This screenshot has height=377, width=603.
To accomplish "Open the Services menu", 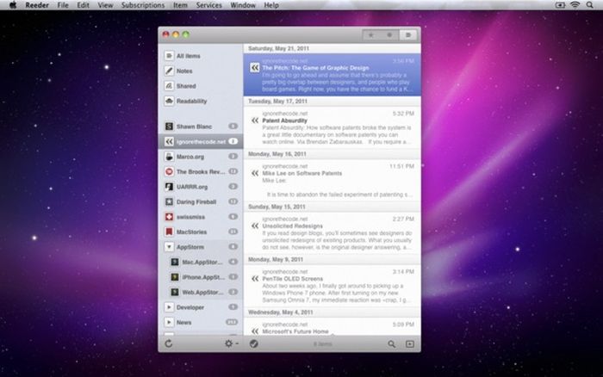I will (x=208, y=5).
